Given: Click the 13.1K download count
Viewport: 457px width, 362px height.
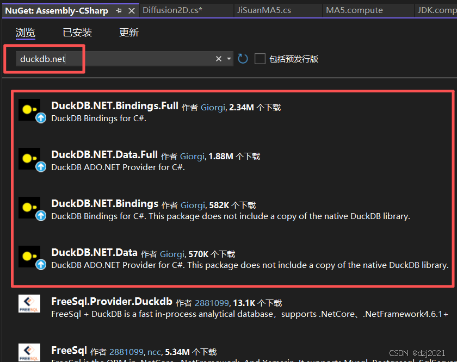Looking at the screenshot, I should (244, 303).
